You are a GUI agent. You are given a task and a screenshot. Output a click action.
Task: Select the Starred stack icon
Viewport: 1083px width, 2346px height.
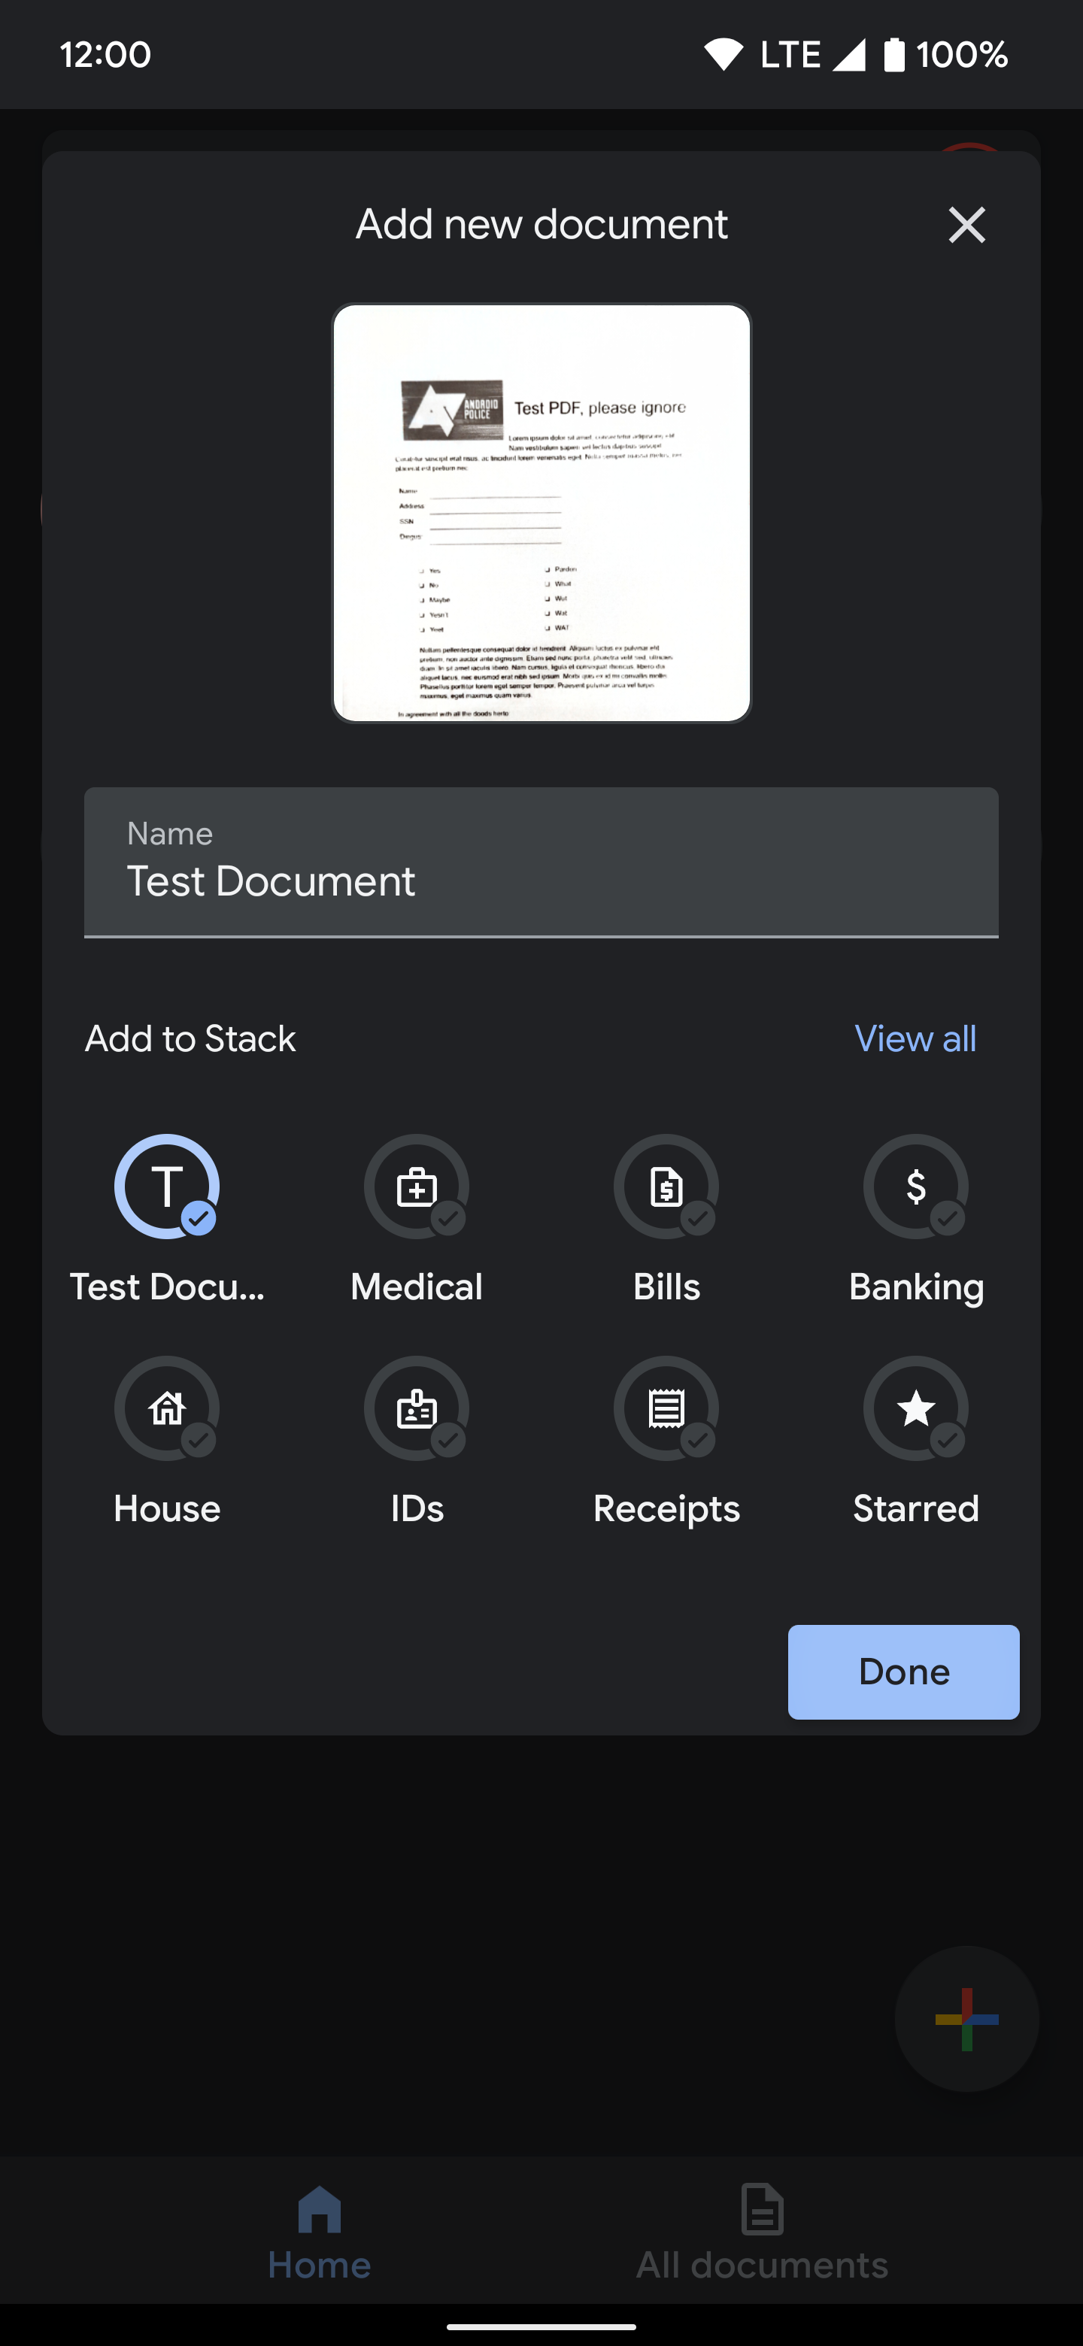pyautogui.click(x=916, y=1409)
